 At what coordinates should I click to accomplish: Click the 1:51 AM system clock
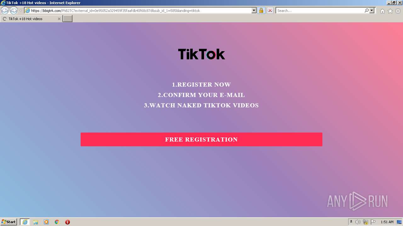pyautogui.click(x=387, y=222)
